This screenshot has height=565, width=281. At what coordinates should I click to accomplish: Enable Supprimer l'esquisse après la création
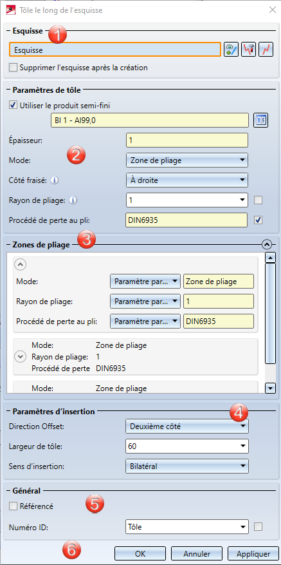pyautogui.click(x=14, y=68)
